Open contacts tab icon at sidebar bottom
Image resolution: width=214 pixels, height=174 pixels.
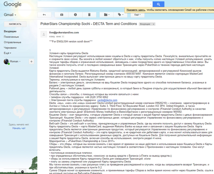pyautogui.click(x=15, y=172)
